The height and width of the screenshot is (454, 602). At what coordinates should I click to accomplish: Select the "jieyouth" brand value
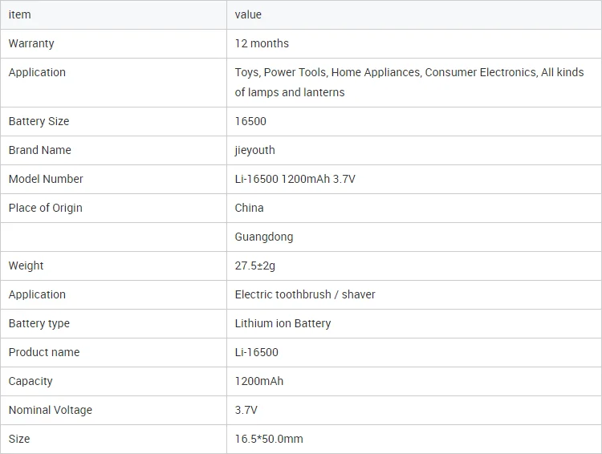tap(254, 150)
